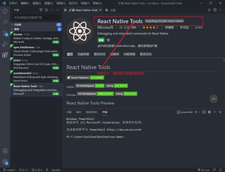This screenshot has height=172, width=225.
Task: Click the feedback icon in status bar
Action: coord(214,170)
